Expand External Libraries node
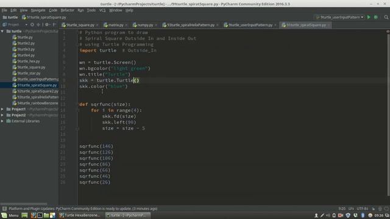Screen dimensions: 390x219 click(2, 121)
